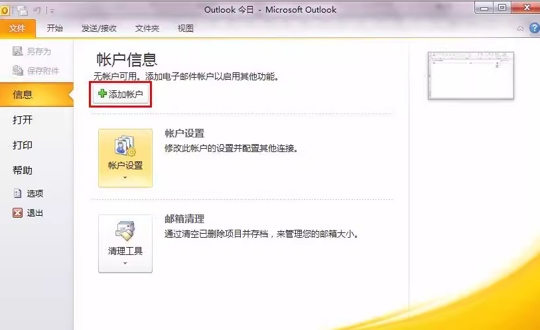Image resolution: width=540 pixels, height=330 pixels.
Task: Click the red 退出 (Exit) icon
Action: [18, 213]
